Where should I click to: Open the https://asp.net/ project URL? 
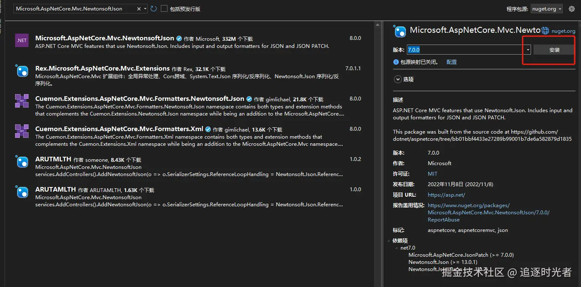click(446, 195)
